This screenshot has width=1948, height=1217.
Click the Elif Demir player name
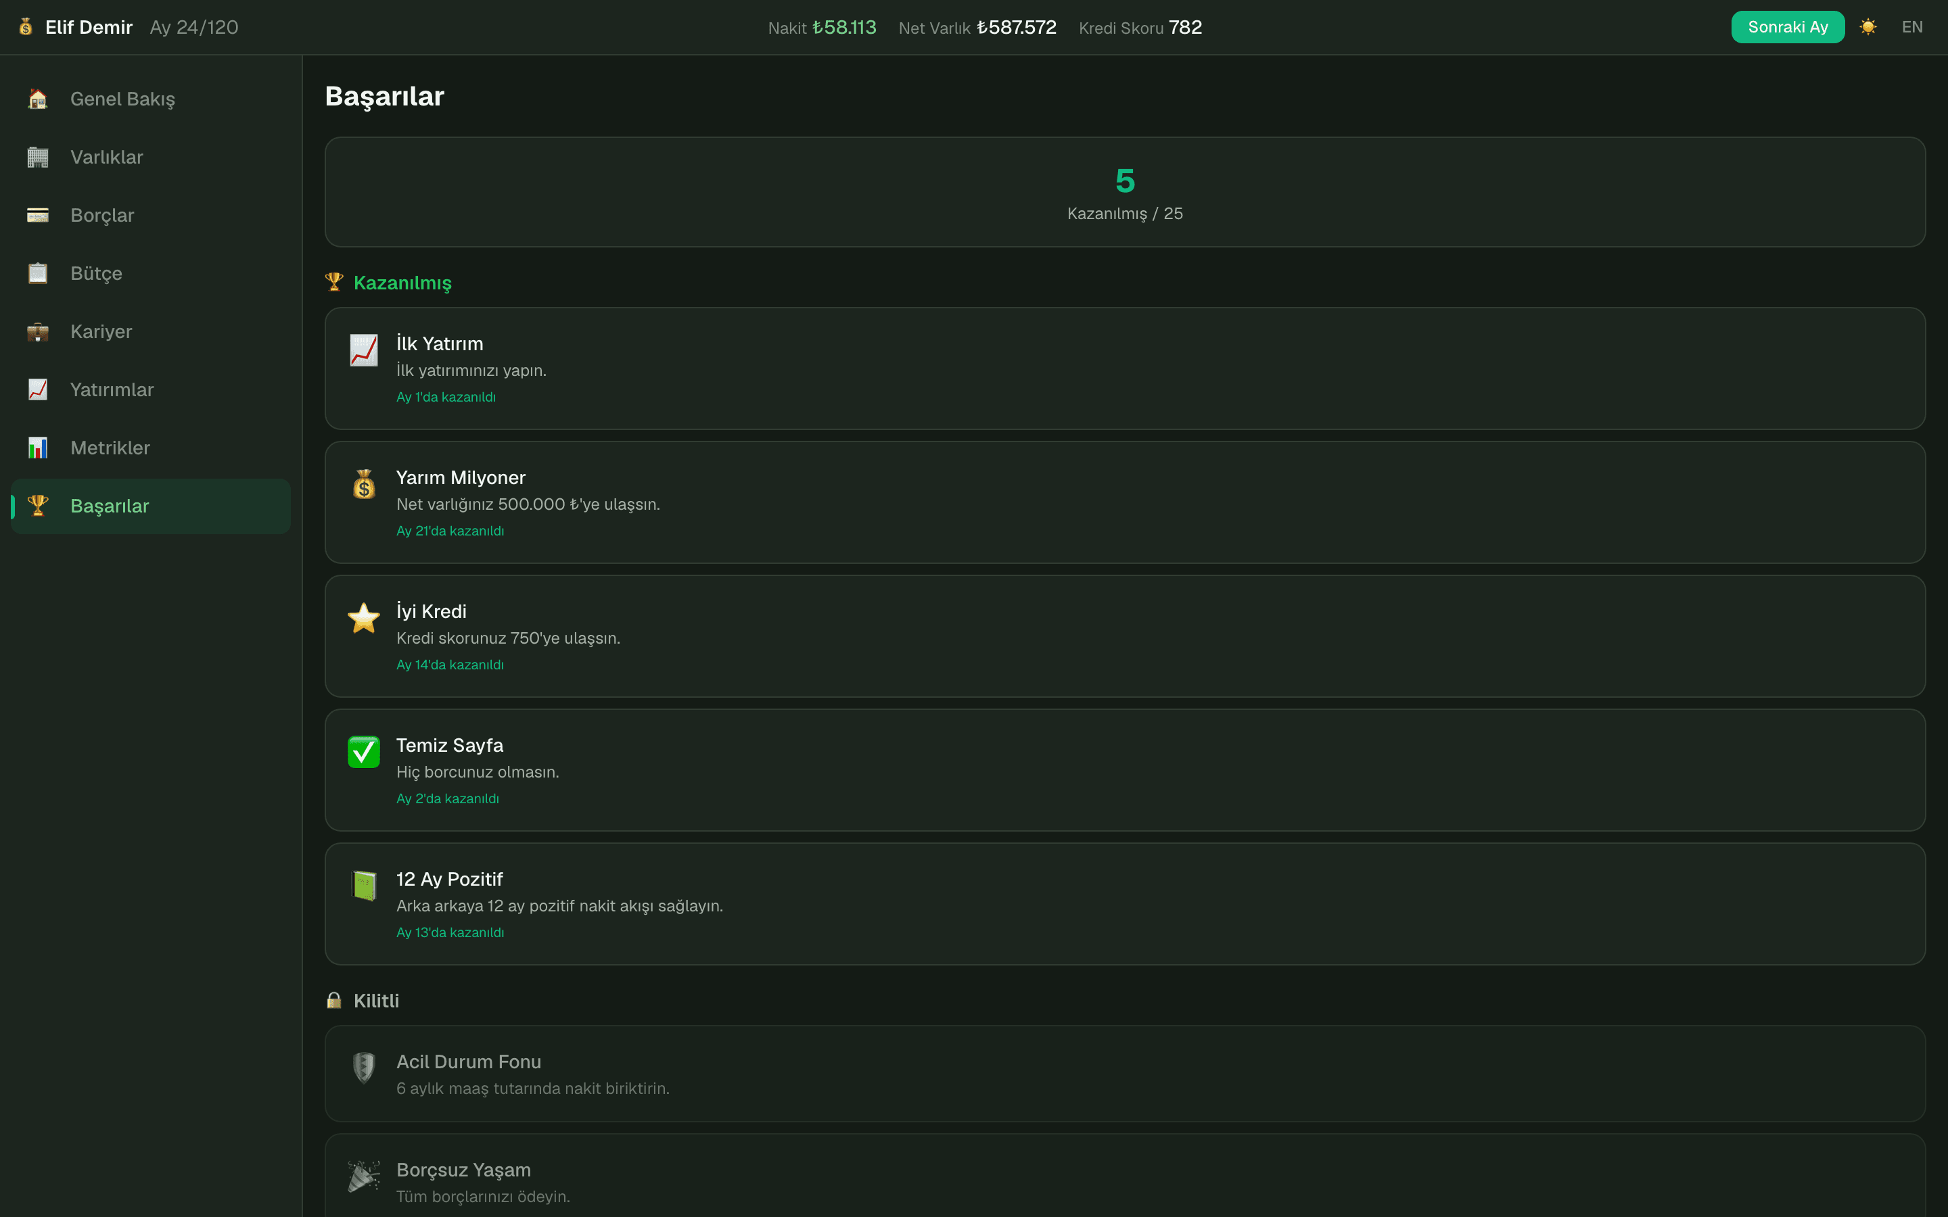click(x=89, y=27)
